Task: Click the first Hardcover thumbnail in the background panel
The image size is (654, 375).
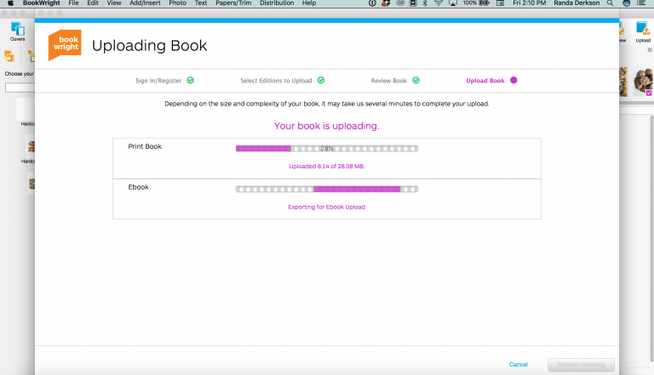Action: [x=26, y=109]
